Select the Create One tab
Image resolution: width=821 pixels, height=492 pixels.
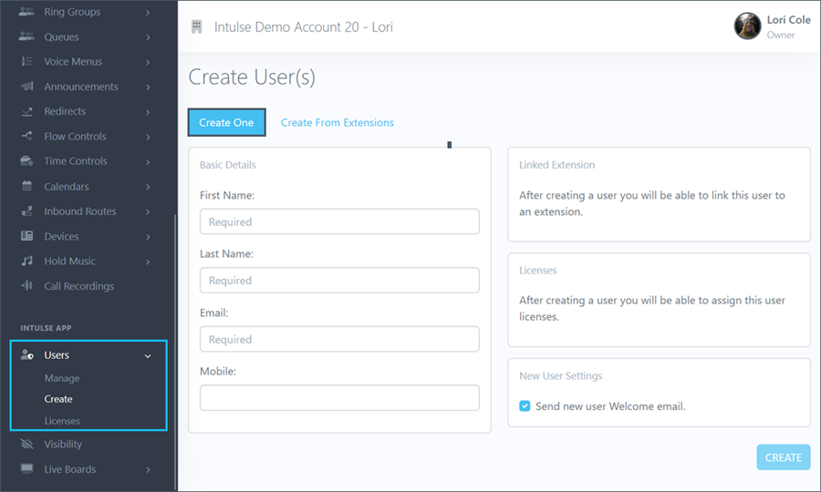pos(226,123)
